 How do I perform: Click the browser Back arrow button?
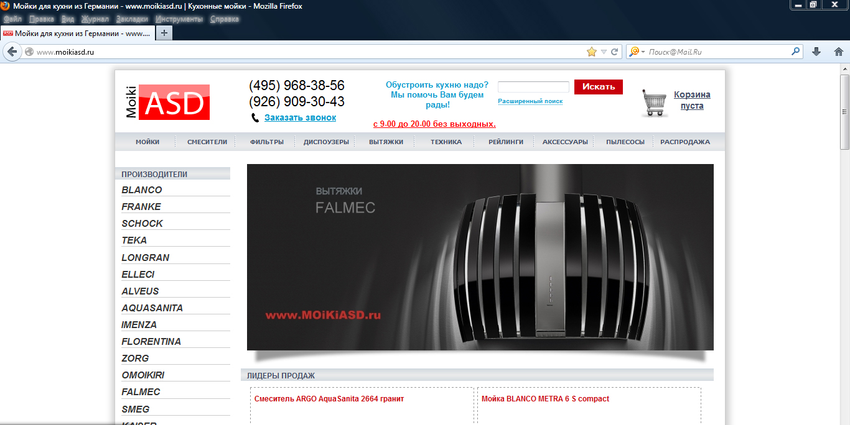[12, 52]
